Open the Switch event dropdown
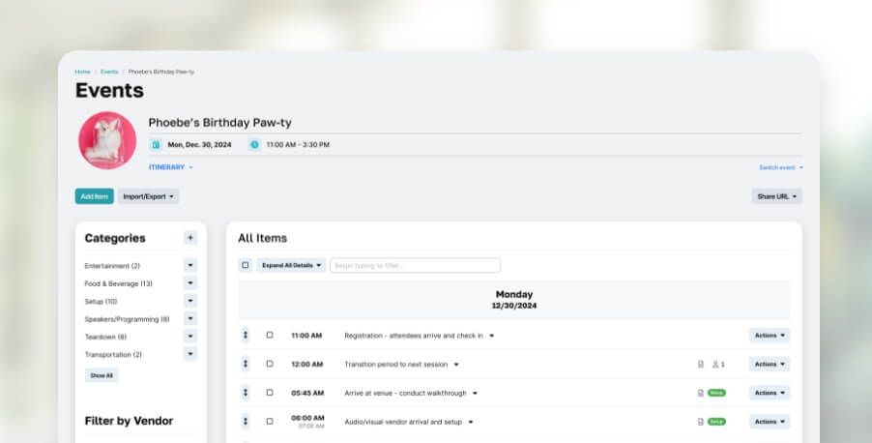This screenshot has height=443, width=872. pyautogui.click(x=781, y=167)
